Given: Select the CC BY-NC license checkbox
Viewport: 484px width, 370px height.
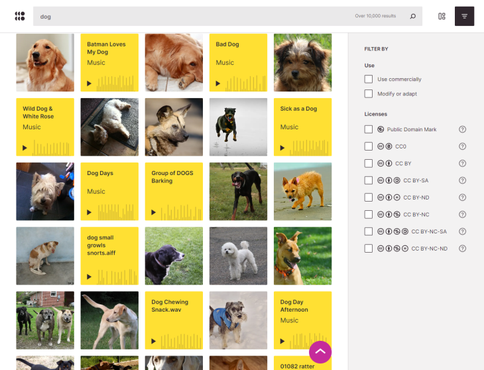Looking at the screenshot, I should pos(369,215).
